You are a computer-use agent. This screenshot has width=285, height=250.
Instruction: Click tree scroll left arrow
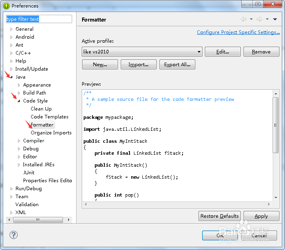point(9,220)
